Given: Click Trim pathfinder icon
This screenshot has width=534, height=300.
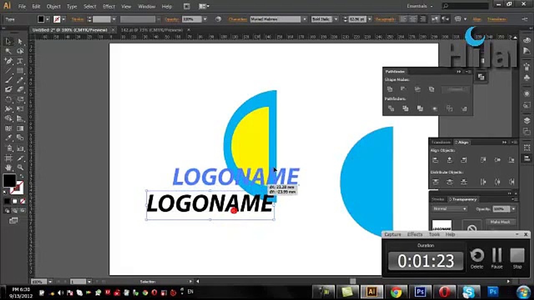Looking at the screenshot, I should tap(406, 109).
